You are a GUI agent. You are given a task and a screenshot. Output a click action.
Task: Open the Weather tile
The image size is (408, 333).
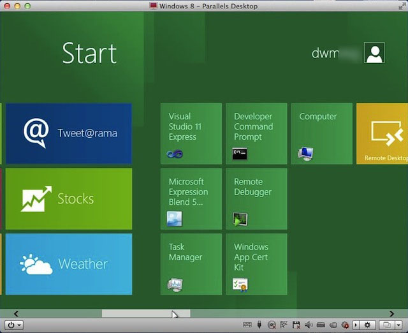(69, 264)
